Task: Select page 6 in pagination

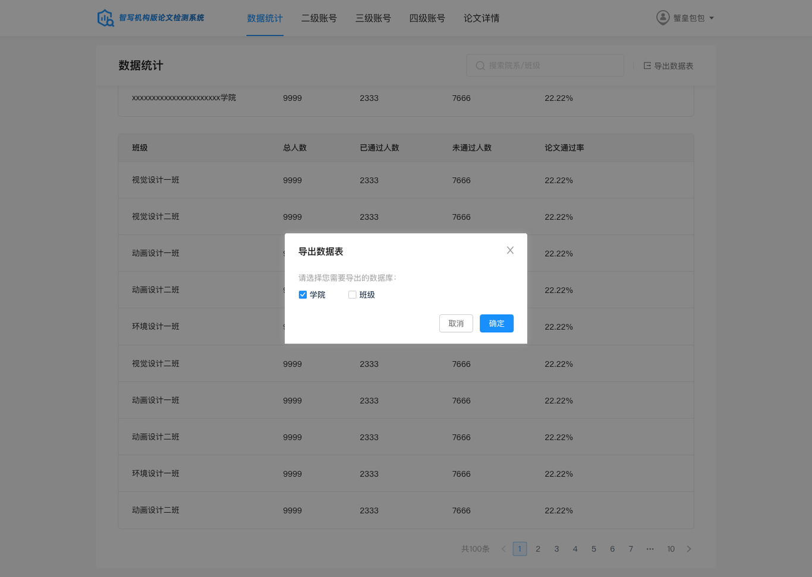Action: pos(612,549)
